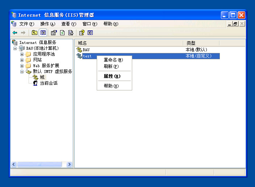The width and height of the screenshot is (255, 187).
Task: Go back with the green left arrow
Action: (15, 33)
